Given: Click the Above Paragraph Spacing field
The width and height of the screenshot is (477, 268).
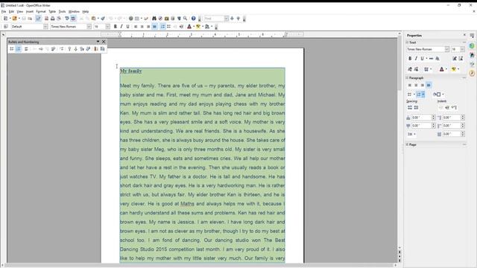Looking at the screenshot, I should tap(422, 118).
